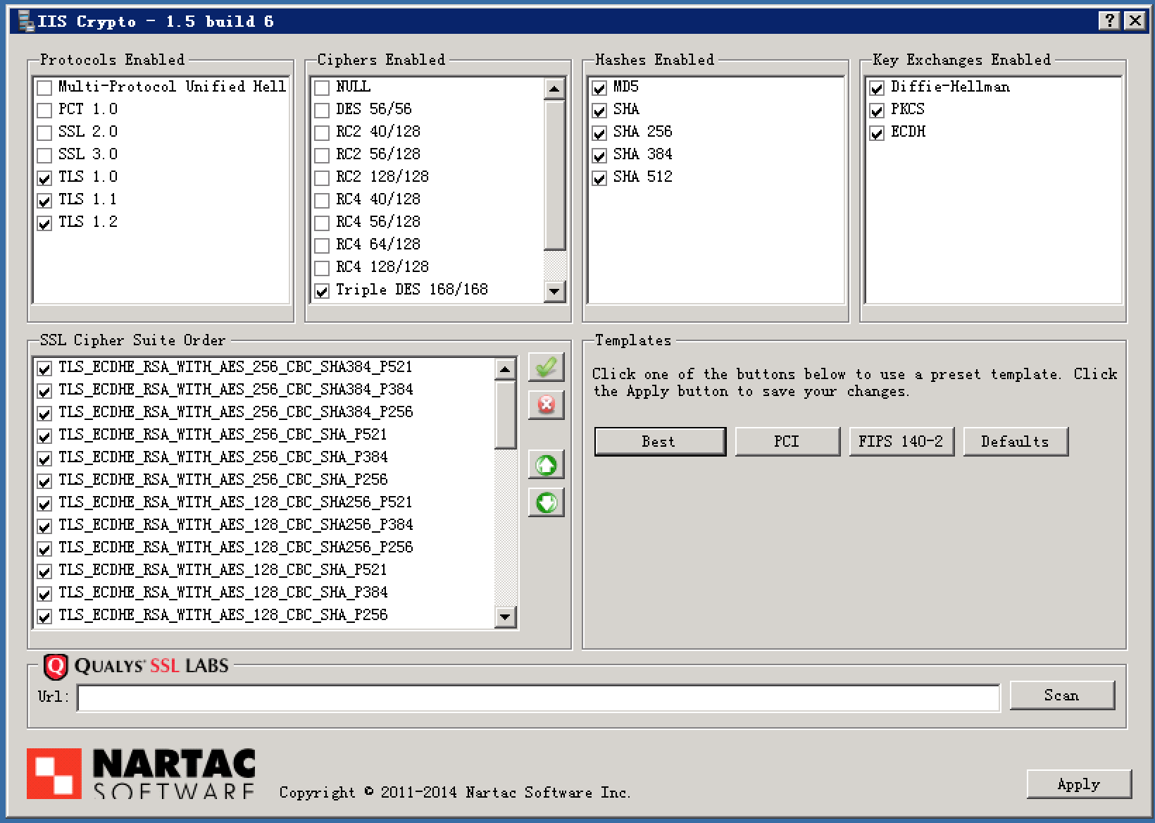Uncheck SHA hash checkbox

[599, 111]
